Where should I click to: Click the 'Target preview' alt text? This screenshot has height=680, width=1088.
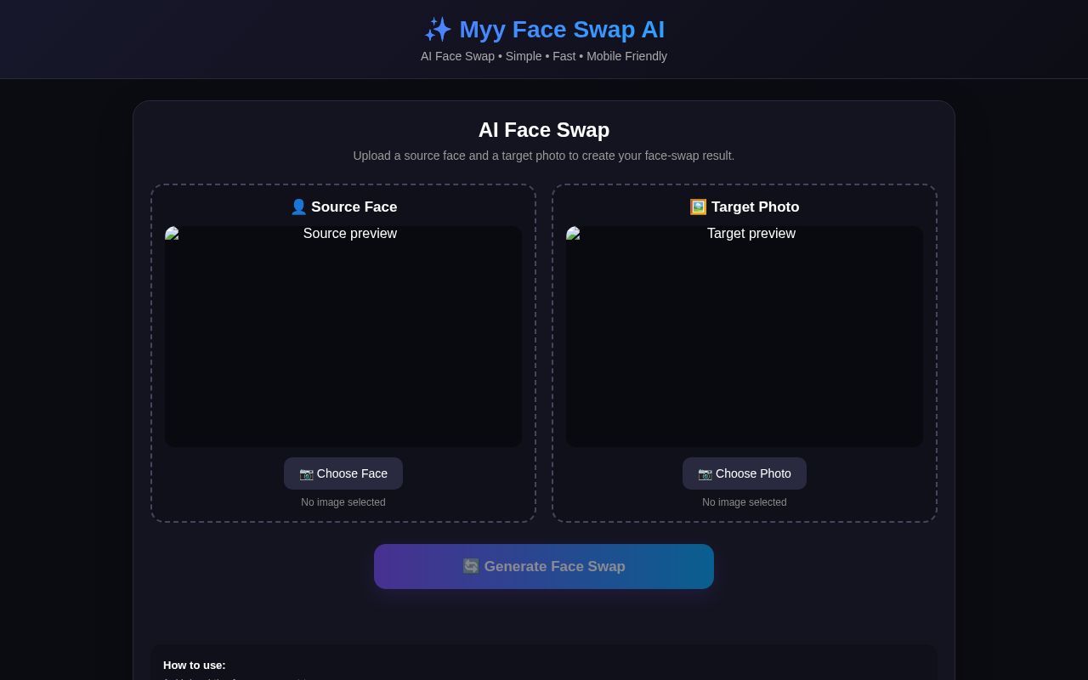pyautogui.click(x=751, y=234)
